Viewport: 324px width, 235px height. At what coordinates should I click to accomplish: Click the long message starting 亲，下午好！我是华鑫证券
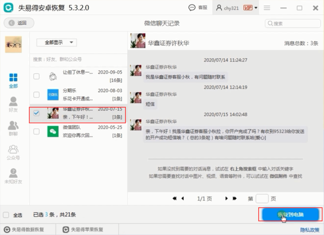tap(225, 134)
